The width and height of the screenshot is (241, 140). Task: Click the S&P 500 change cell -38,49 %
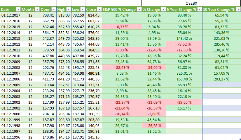click(122, 68)
